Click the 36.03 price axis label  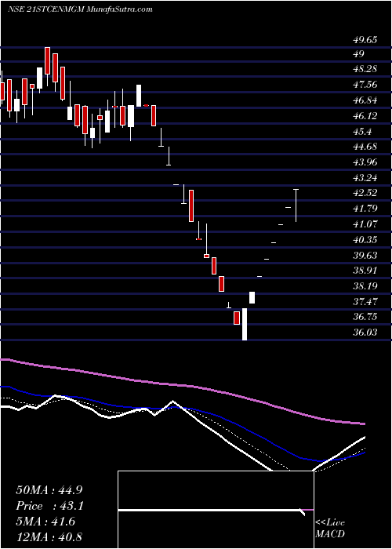365,333
